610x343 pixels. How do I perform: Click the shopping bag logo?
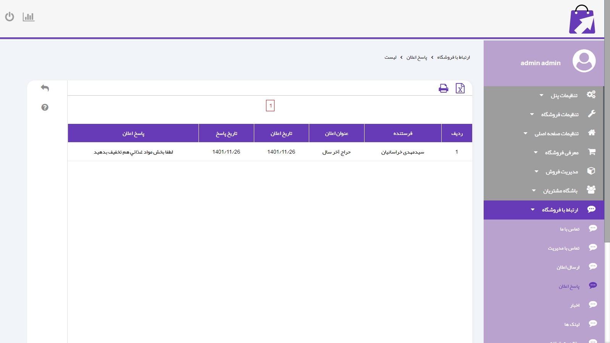pyautogui.click(x=582, y=20)
